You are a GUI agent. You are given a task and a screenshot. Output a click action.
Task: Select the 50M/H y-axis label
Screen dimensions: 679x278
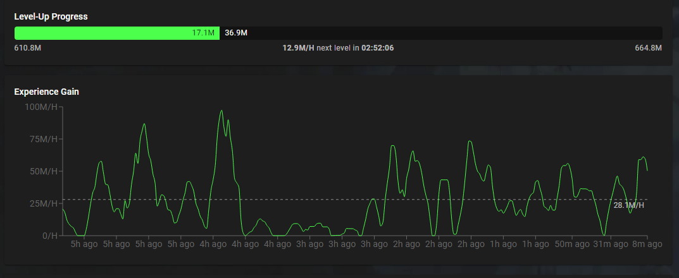(42, 171)
